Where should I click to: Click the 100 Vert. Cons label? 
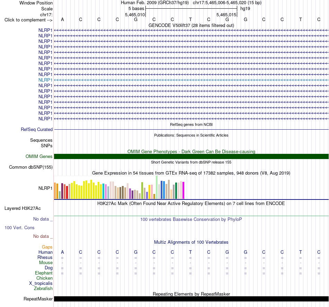[19, 227]
